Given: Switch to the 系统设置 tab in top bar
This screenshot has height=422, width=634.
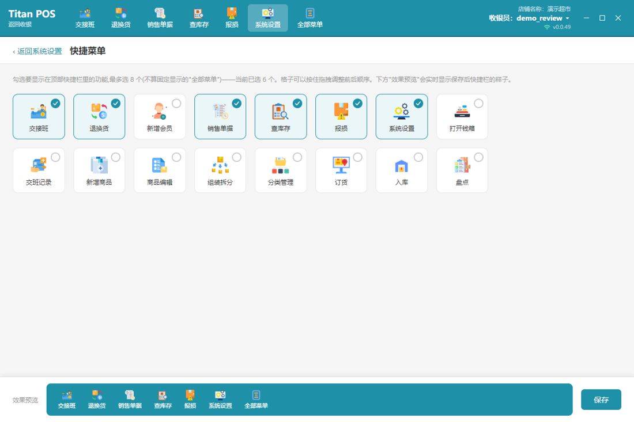Looking at the screenshot, I should (267, 18).
